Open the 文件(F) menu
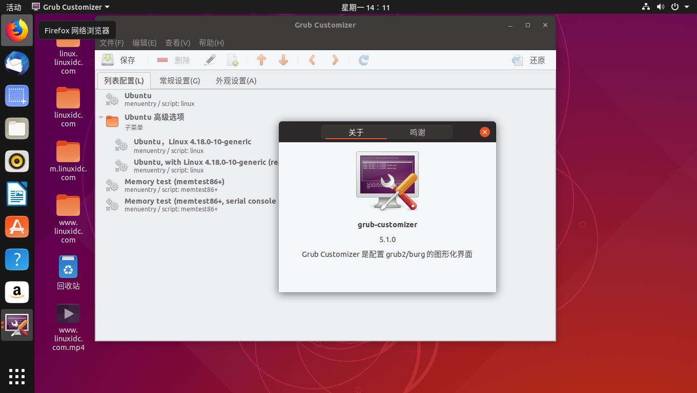The image size is (697, 393). tap(112, 43)
